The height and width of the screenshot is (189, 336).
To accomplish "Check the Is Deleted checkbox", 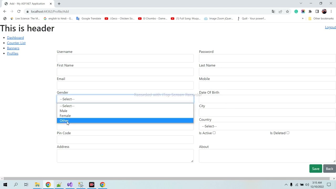I will 288,133.
